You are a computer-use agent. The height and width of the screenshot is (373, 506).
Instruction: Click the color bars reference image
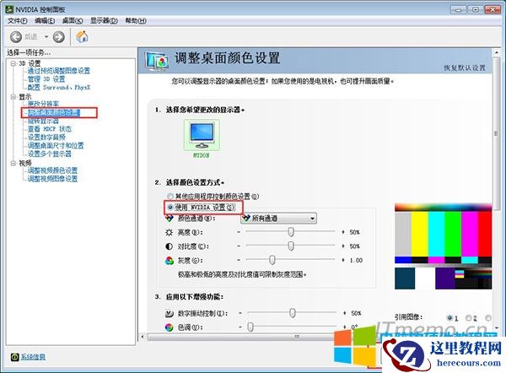pyautogui.click(x=443, y=246)
